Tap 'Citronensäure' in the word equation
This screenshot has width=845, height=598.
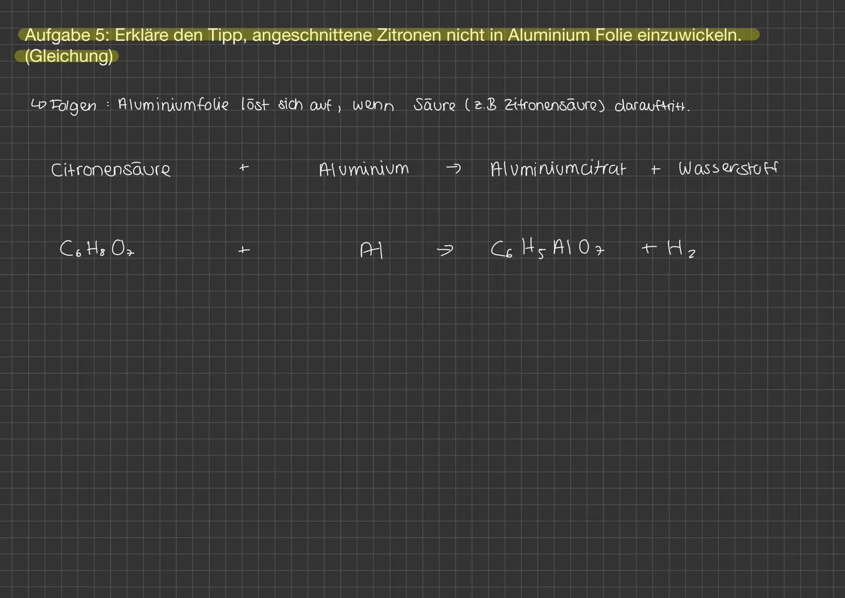pos(111,169)
